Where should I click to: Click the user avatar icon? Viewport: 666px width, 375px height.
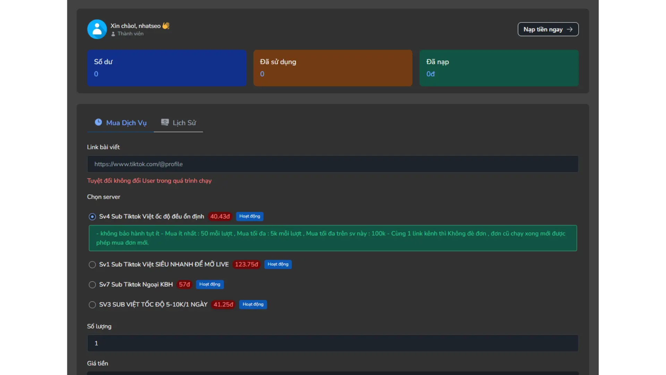97,29
